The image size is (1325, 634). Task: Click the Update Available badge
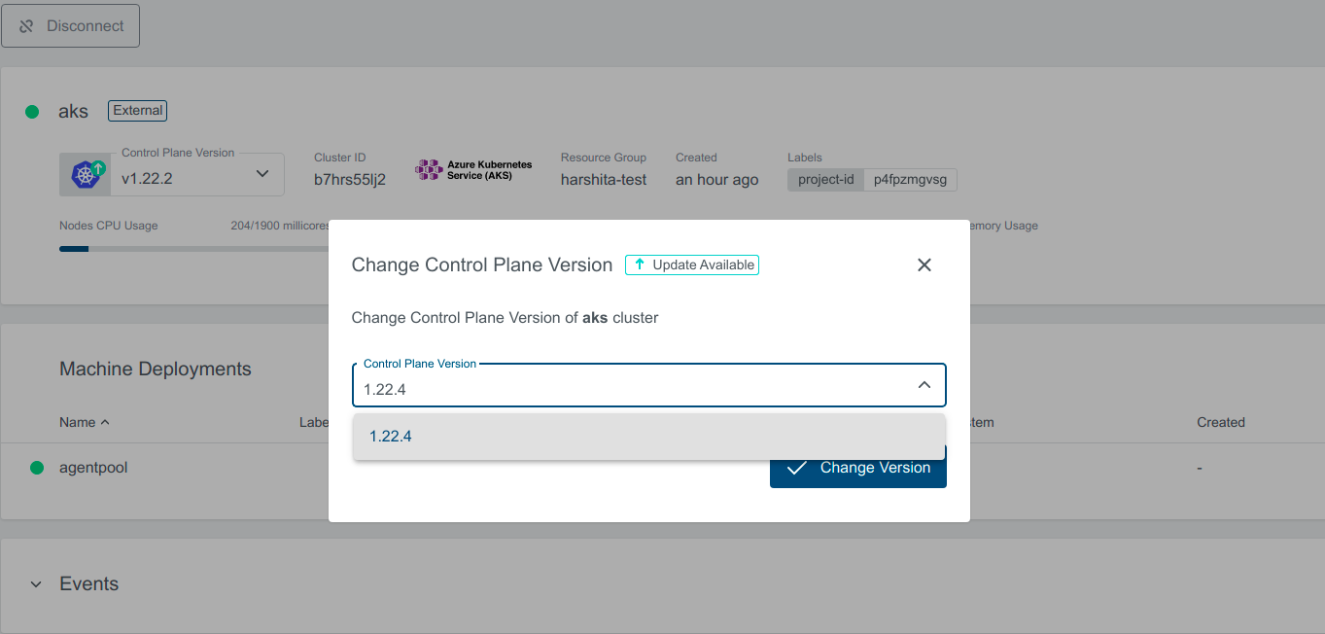692,264
